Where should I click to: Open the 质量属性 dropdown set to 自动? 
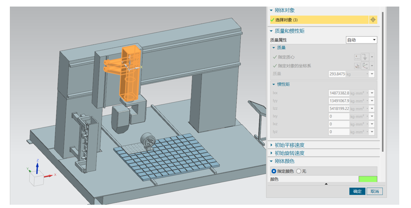point(361,40)
